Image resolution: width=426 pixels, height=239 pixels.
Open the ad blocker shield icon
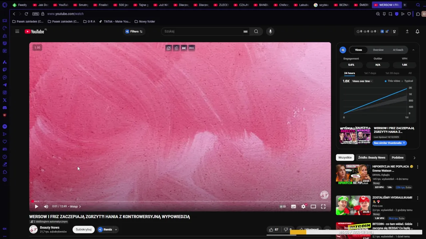tap(397, 14)
